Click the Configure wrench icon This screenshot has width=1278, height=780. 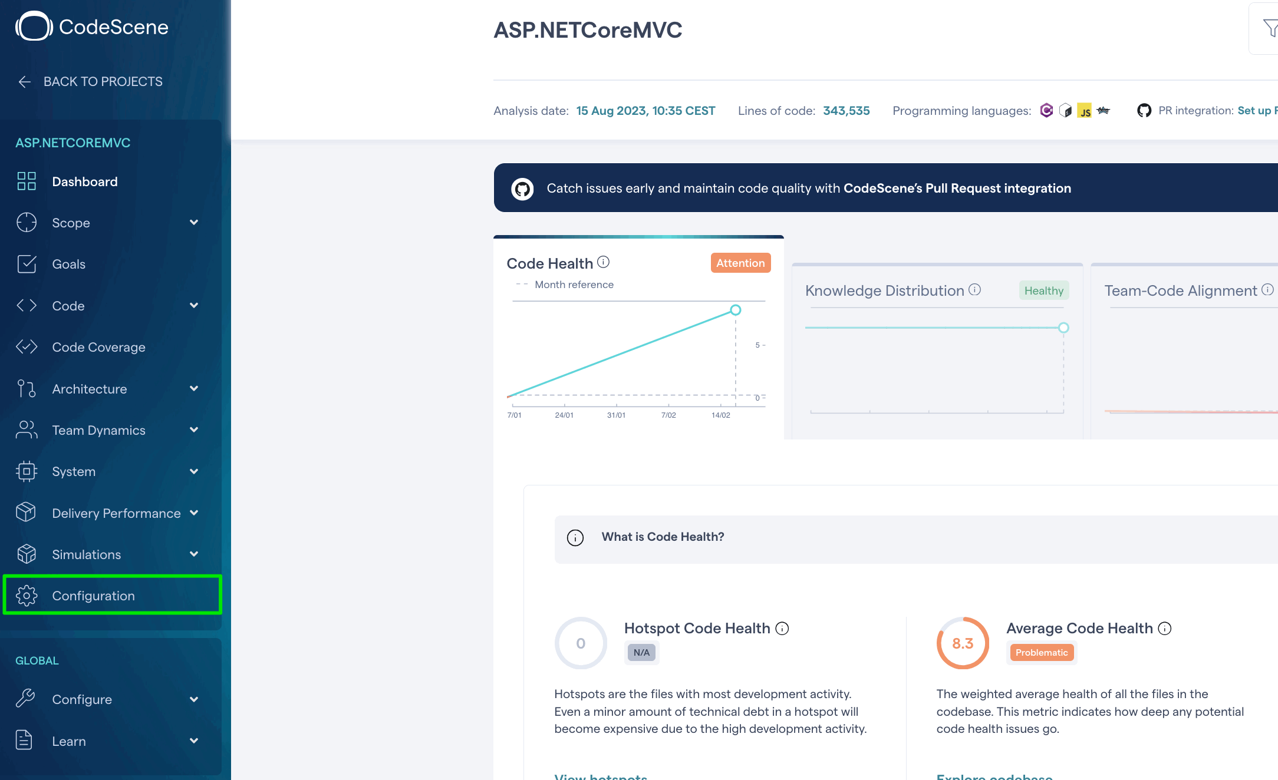coord(25,699)
